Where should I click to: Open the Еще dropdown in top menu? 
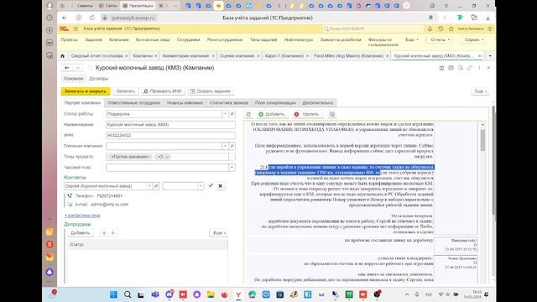(x=412, y=39)
